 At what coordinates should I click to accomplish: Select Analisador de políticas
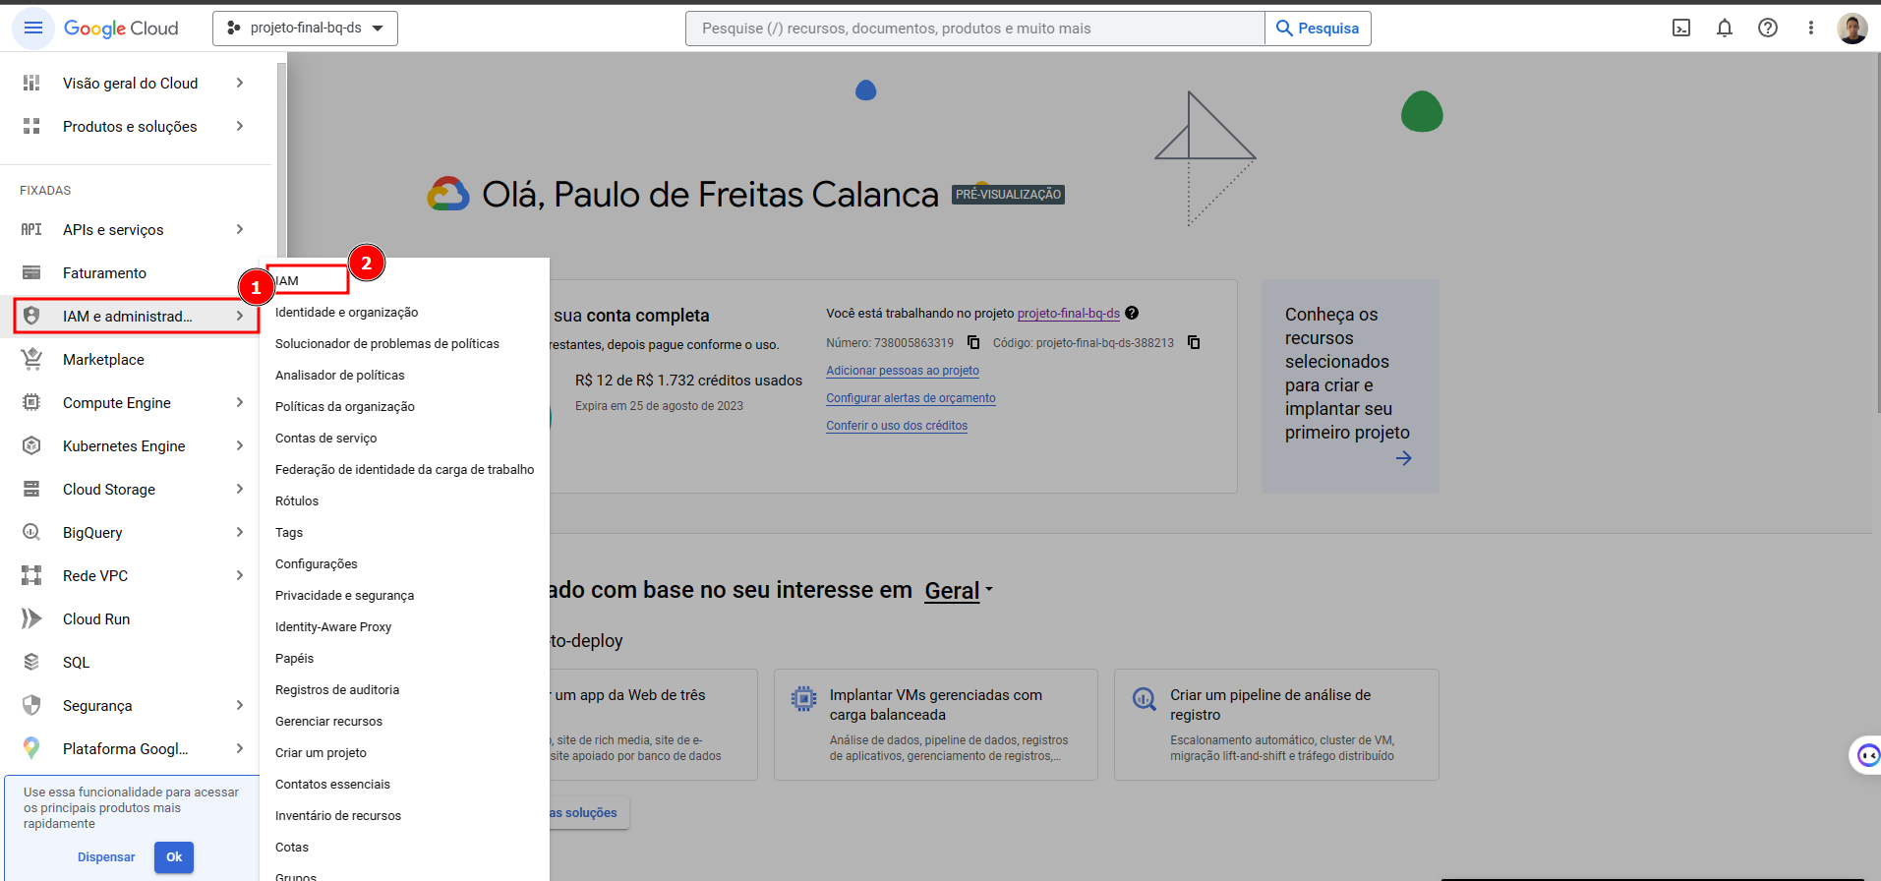[339, 375]
